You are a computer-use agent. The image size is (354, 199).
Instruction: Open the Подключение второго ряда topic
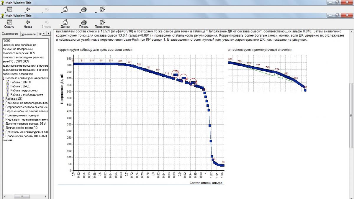pos(27,103)
